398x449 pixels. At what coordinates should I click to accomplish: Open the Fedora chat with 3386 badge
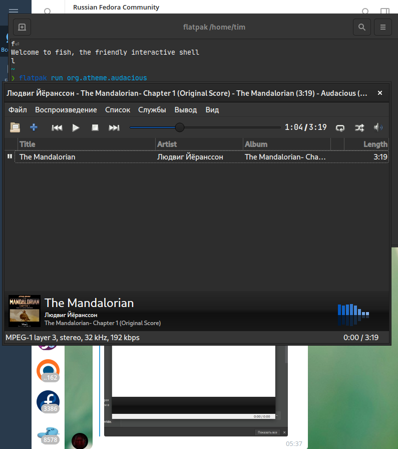48,402
